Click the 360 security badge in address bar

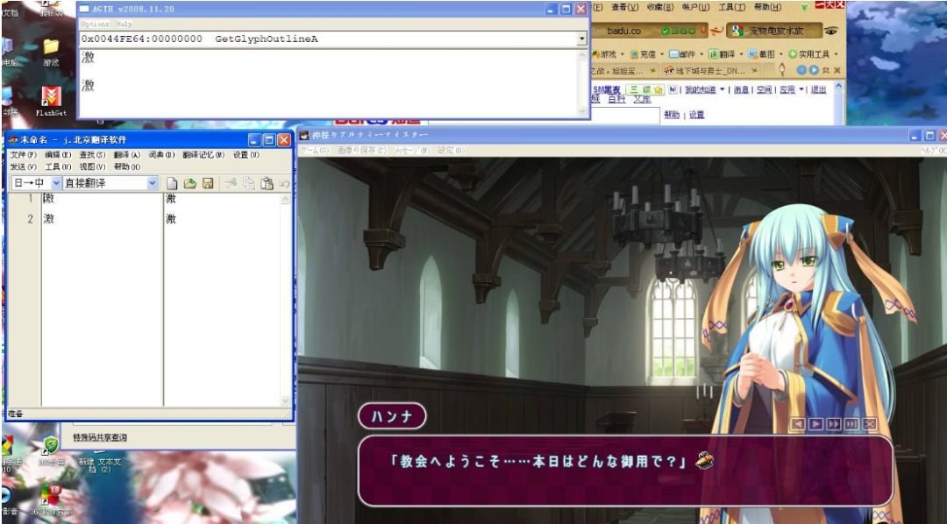[679, 31]
